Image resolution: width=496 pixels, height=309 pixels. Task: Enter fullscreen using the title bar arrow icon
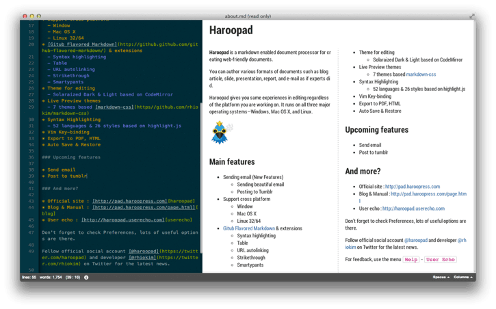point(471,15)
